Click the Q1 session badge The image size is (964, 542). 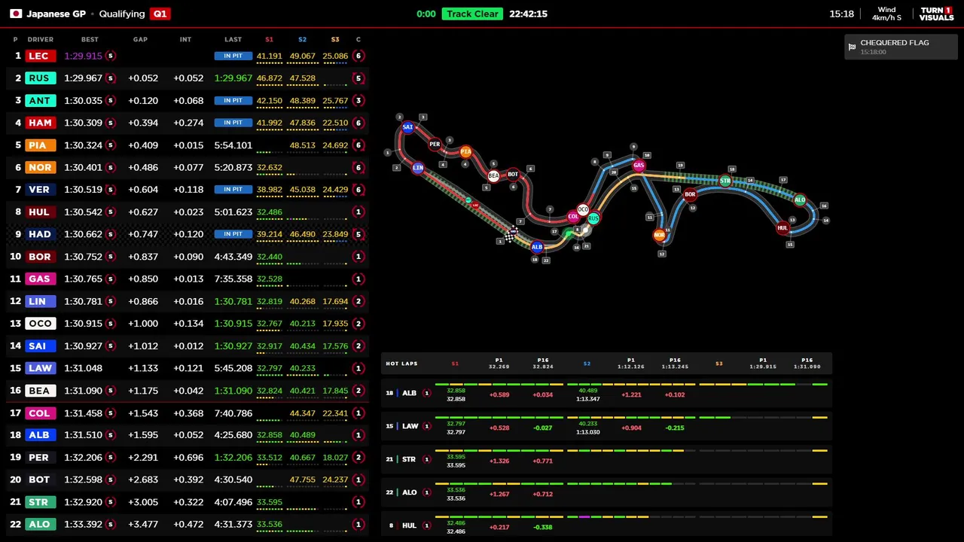[160, 14]
